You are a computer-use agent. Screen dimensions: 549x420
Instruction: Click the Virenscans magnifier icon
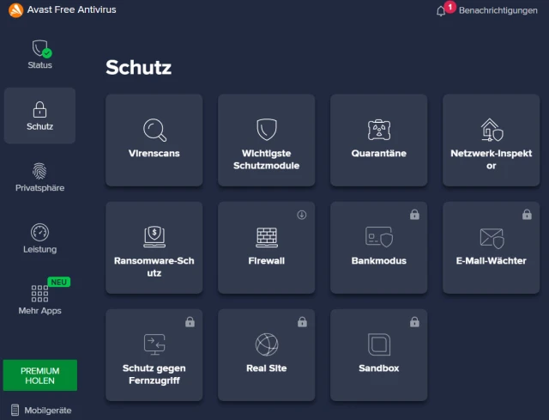[154, 130]
